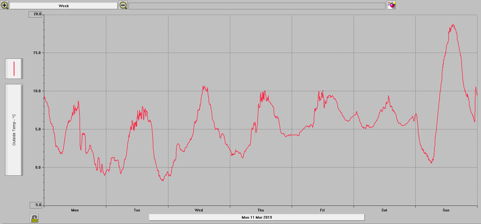Click the zoom in magnifier icon
Image resolution: width=481 pixels, height=224 pixels.
[5, 5]
